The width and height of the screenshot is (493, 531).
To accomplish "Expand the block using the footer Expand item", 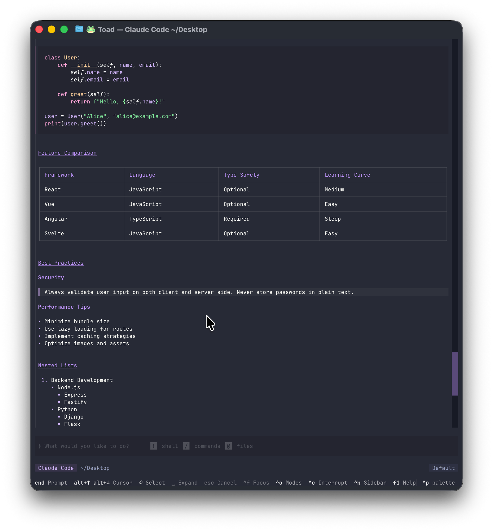I will click(184, 483).
